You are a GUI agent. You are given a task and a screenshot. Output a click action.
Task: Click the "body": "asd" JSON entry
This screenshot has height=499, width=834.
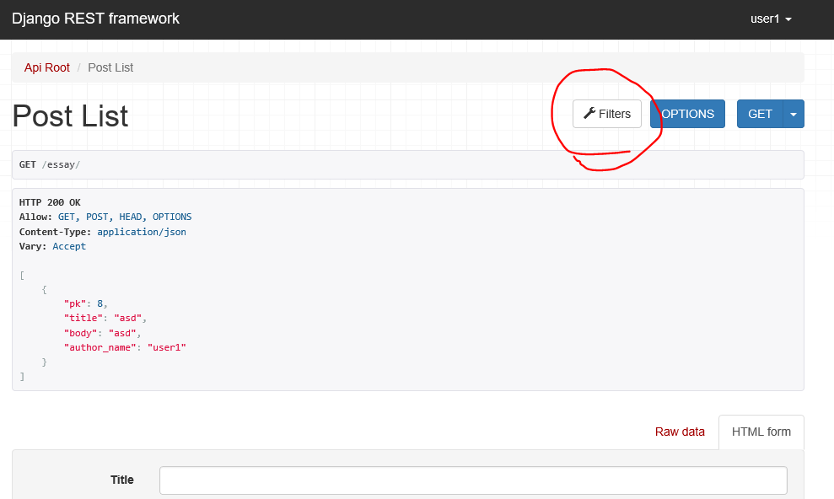click(103, 333)
